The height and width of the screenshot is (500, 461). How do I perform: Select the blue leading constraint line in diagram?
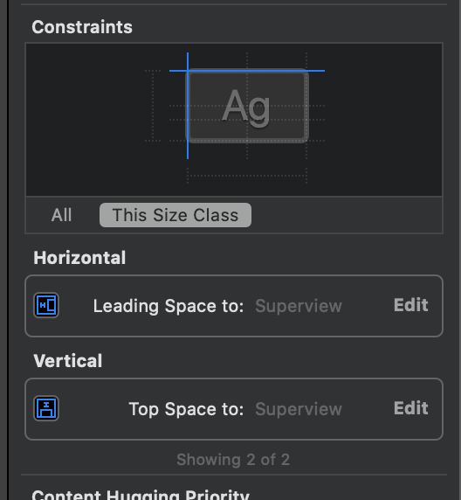pos(188,106)
